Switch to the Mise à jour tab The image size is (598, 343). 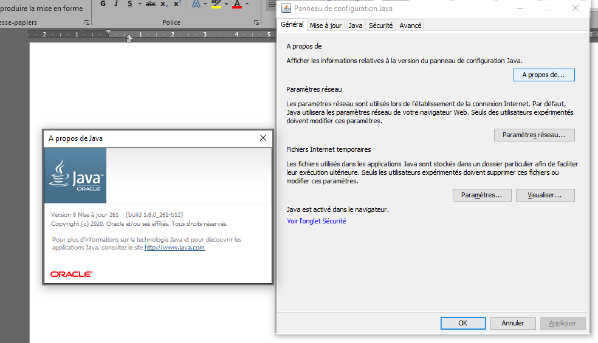tap(326, 25)
